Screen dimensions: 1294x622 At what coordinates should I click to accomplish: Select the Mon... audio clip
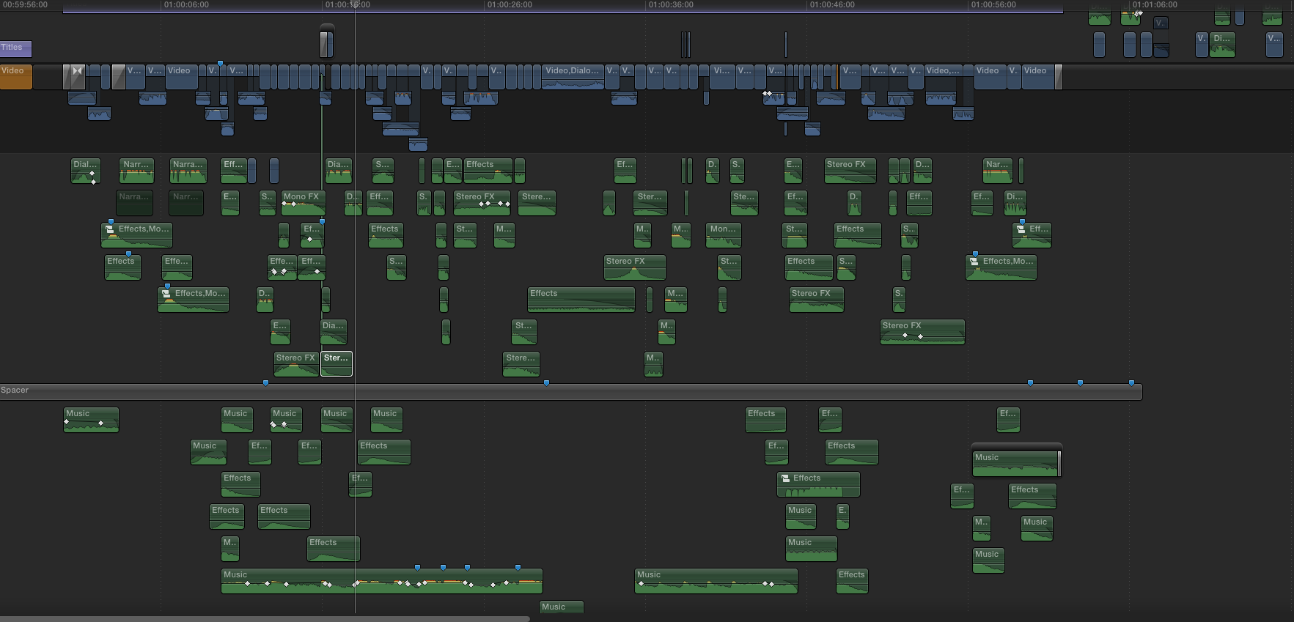tap(724, 235)
